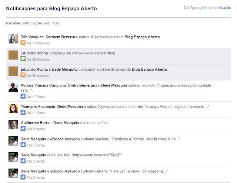The height and width of the screenshot is (183, 237).
Task: Click 'há 38 minutos' timestamp
Action: coord(38,59)
